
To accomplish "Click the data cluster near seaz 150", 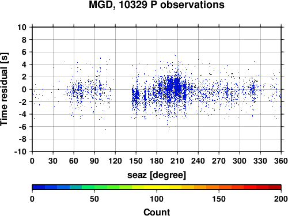I will (x=135, y=96).
